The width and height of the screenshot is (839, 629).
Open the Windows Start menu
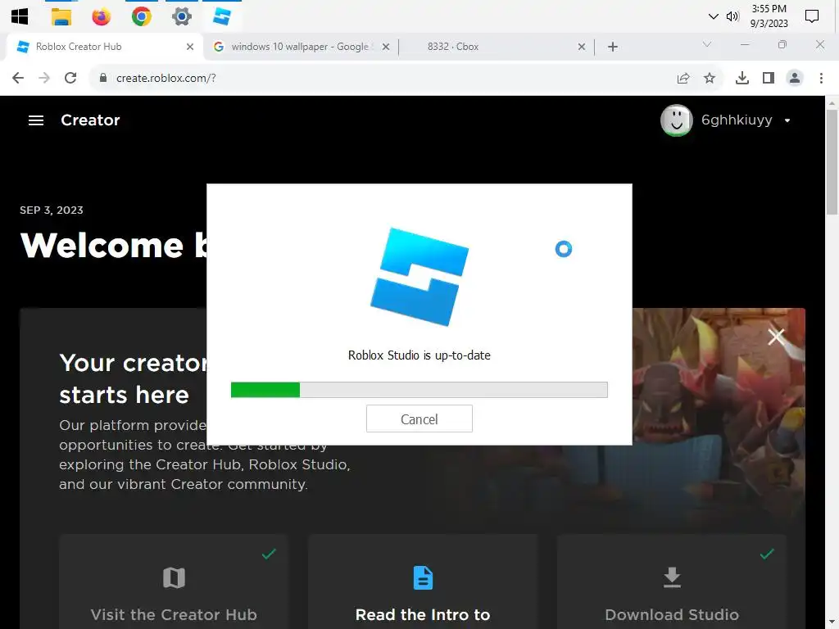tap(20, 16)
